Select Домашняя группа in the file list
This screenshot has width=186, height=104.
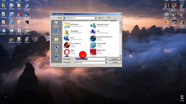point(99,25)
